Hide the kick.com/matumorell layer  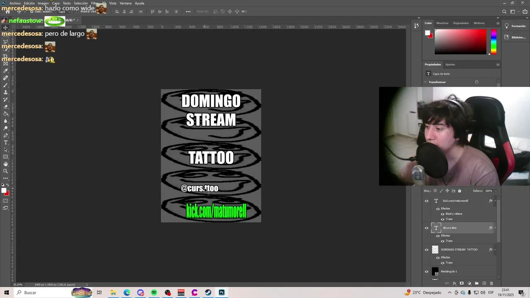[x=426, y=201]
